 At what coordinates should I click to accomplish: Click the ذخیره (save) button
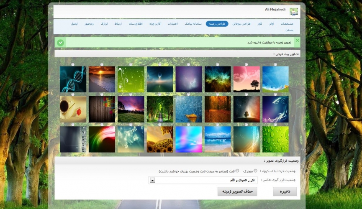285,191
